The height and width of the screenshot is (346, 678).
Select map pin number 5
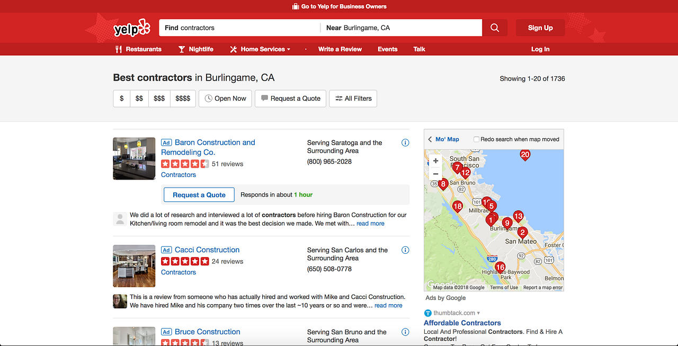point(492,207)
